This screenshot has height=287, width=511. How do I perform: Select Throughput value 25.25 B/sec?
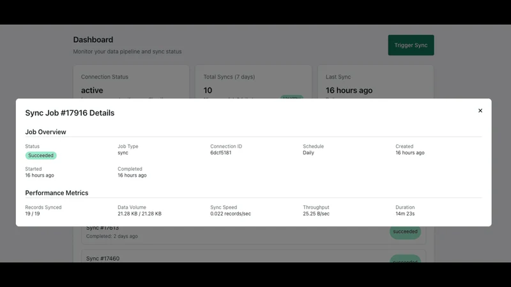(x=316, y=214)
